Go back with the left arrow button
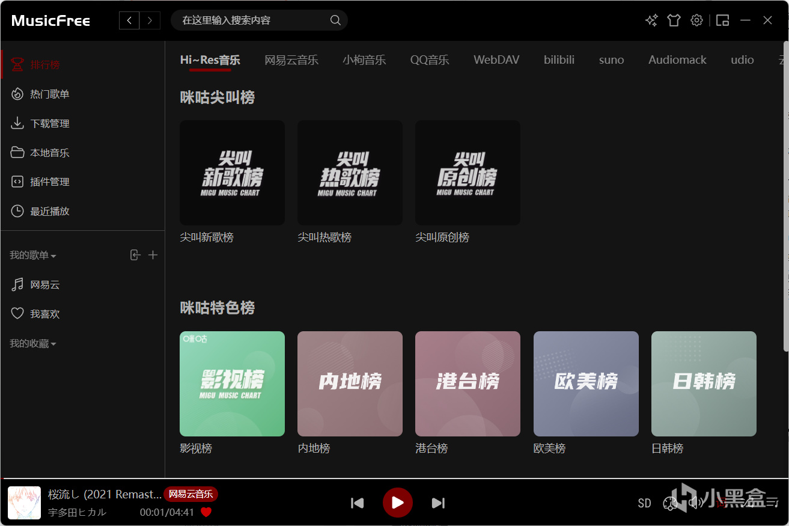 [x=129, y=20]
